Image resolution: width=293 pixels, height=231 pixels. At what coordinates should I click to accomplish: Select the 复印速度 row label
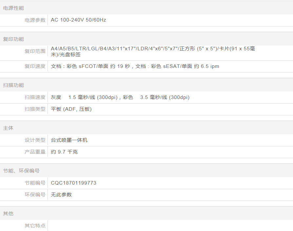click(x=35, y=66)
